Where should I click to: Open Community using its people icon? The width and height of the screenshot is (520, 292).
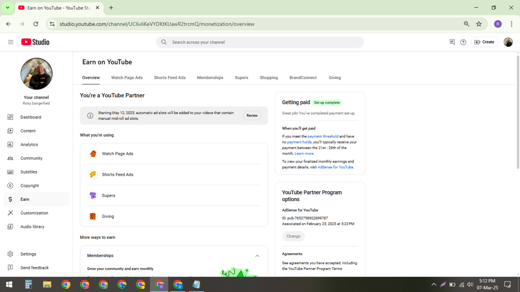pyautogui.click(x=10, y=158)
